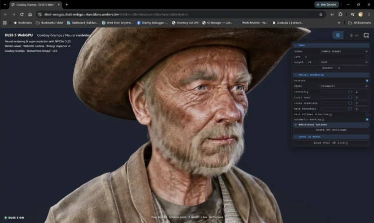
Task: Enable skin follows structure checkbox
Action: coord(367,114)
